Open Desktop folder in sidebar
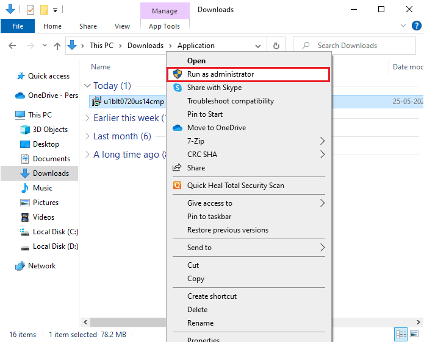 coord(40,144)
